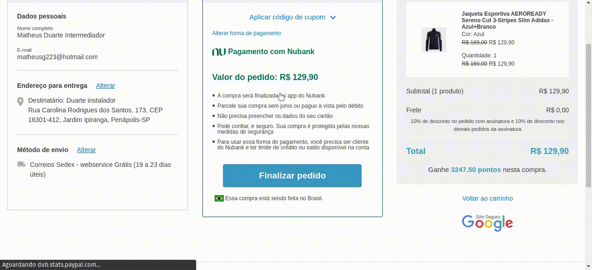
Task: Go back with Voltar ao carrinho
Action: click(487, 198)
